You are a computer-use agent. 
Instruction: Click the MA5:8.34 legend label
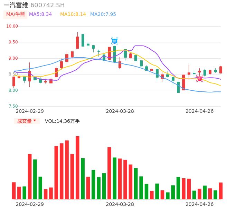click(40, 14)
